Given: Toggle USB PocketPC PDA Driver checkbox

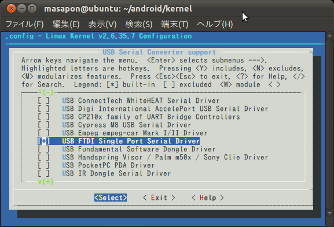Looking at the screenshot, I should [43, 165].
